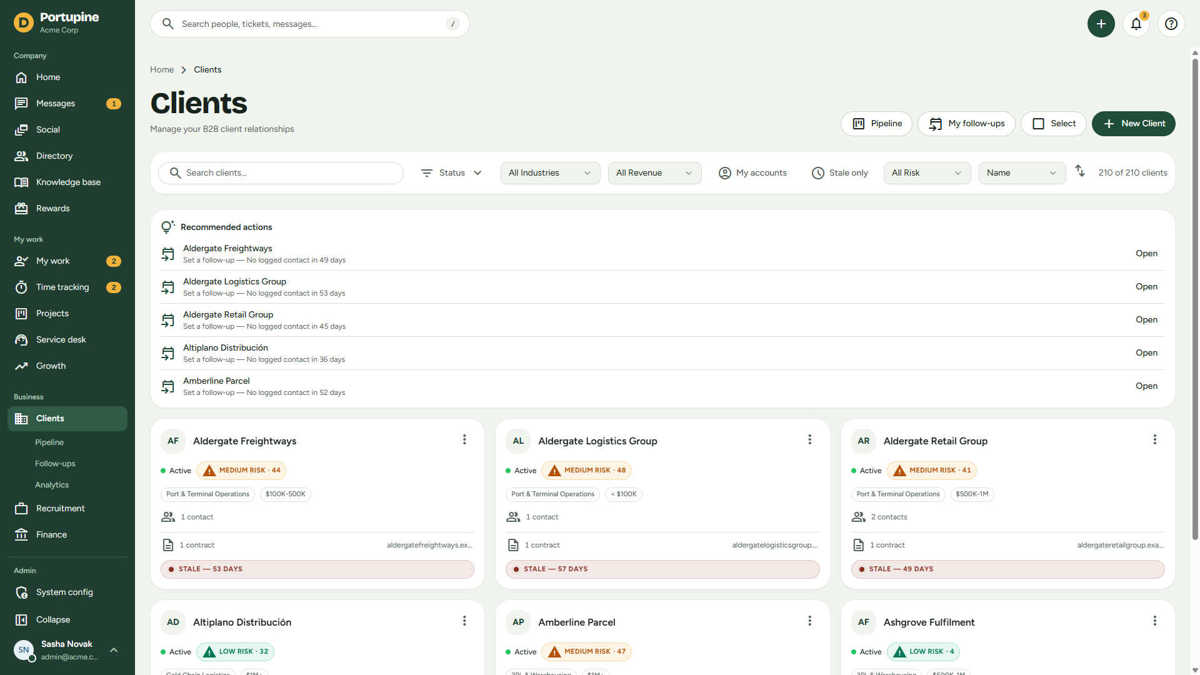Click the Finance bank icon
Image resolution: width=1200 pixels, height=675 pixels.
click(21, 535)
